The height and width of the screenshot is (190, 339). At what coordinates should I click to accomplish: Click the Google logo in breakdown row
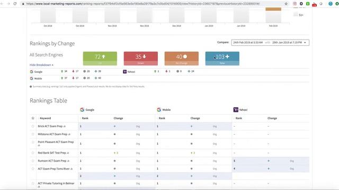pos(32,72)
